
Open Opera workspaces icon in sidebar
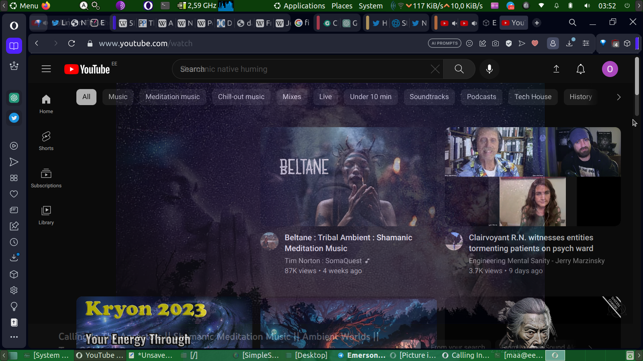(x=14, y=46)
